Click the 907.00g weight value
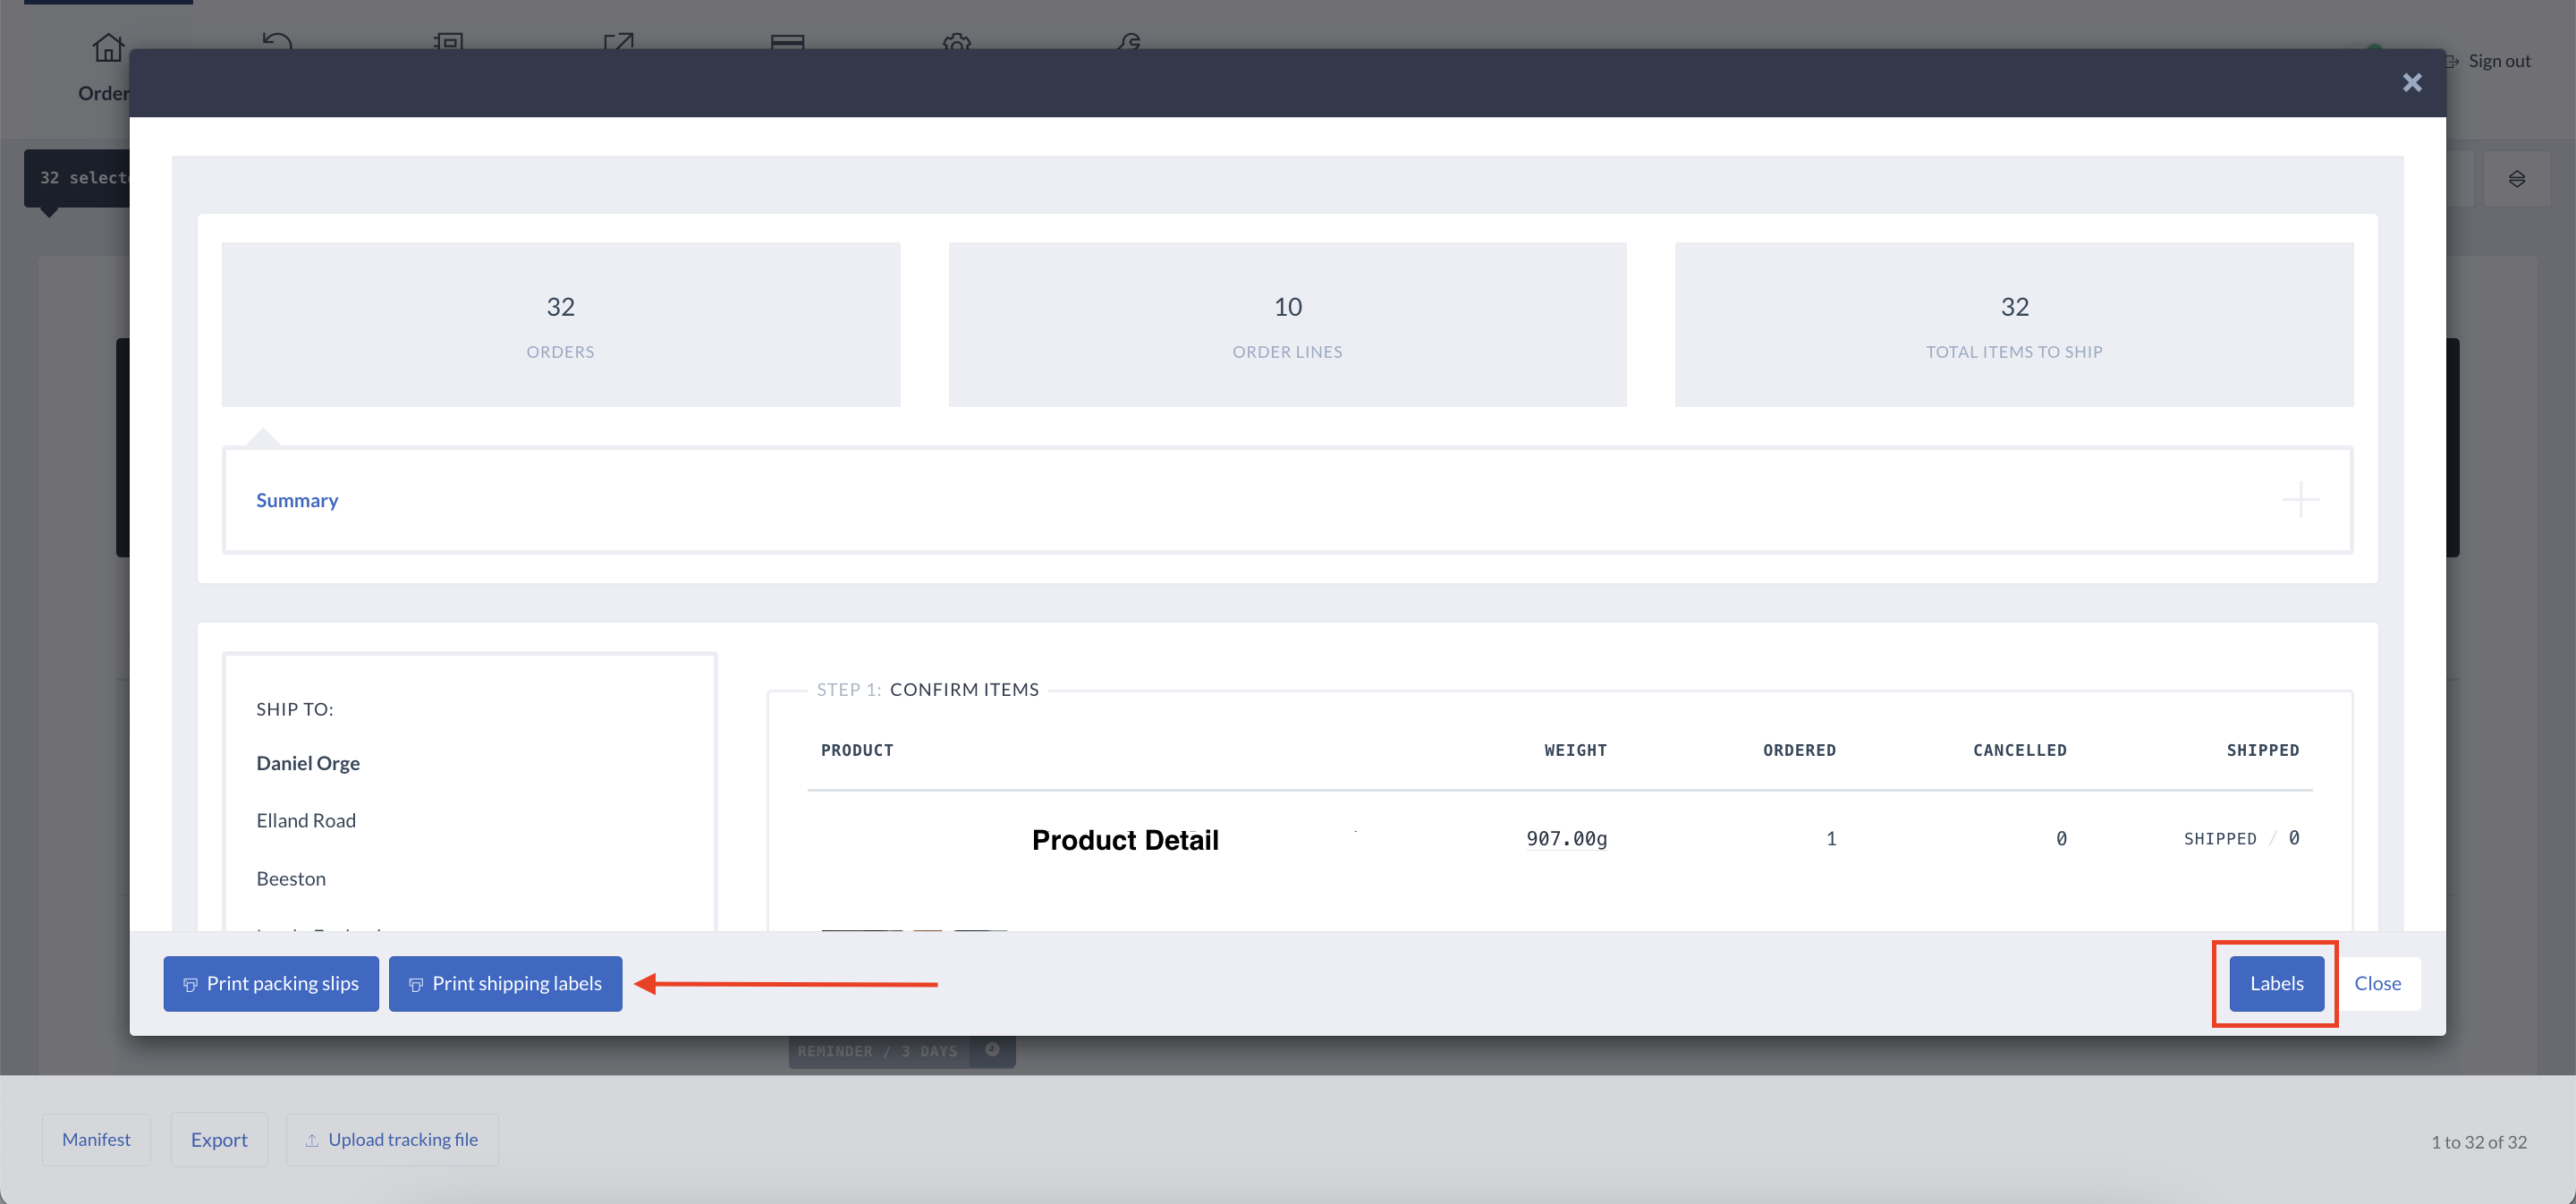 tap(1566, 838)
